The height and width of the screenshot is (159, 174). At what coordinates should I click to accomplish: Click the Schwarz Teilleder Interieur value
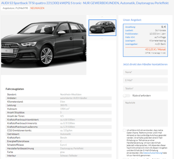[69, 156]
